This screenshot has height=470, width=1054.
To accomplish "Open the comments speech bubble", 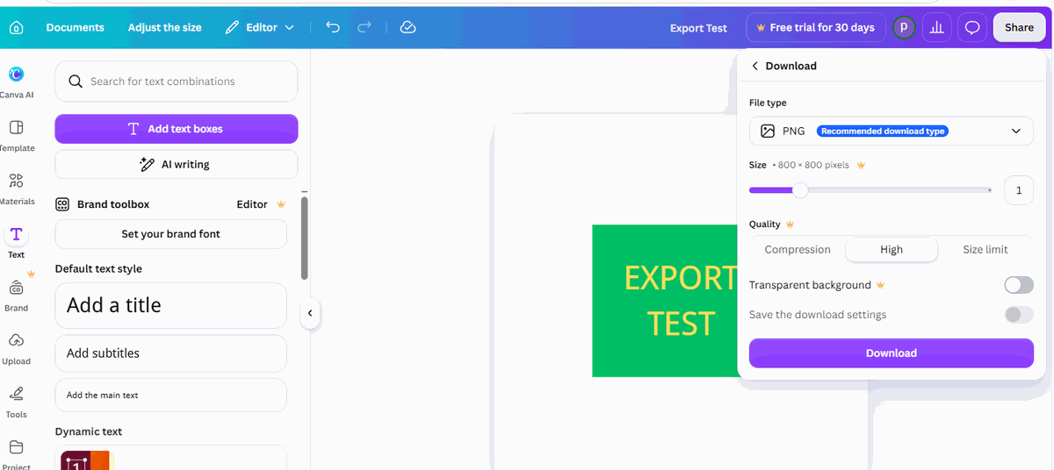I will pyautogui.click(x=972, y=27).
